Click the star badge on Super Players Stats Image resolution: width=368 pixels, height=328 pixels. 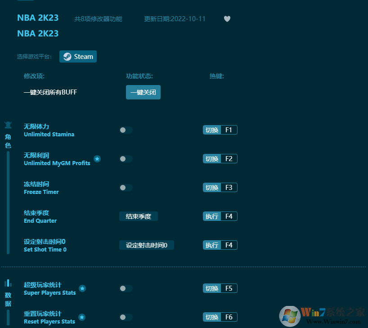click(x=82, y=289)
